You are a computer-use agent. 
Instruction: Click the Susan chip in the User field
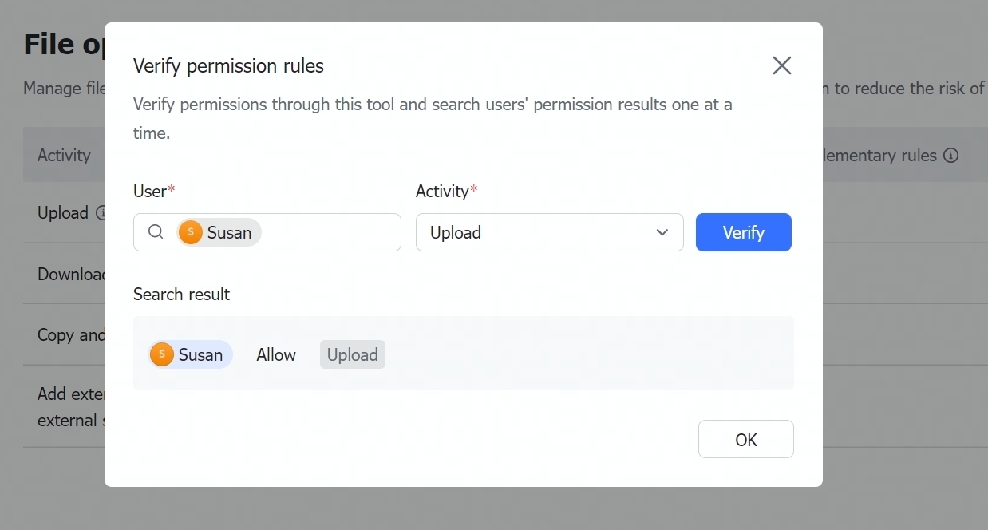tap(217, 232)
